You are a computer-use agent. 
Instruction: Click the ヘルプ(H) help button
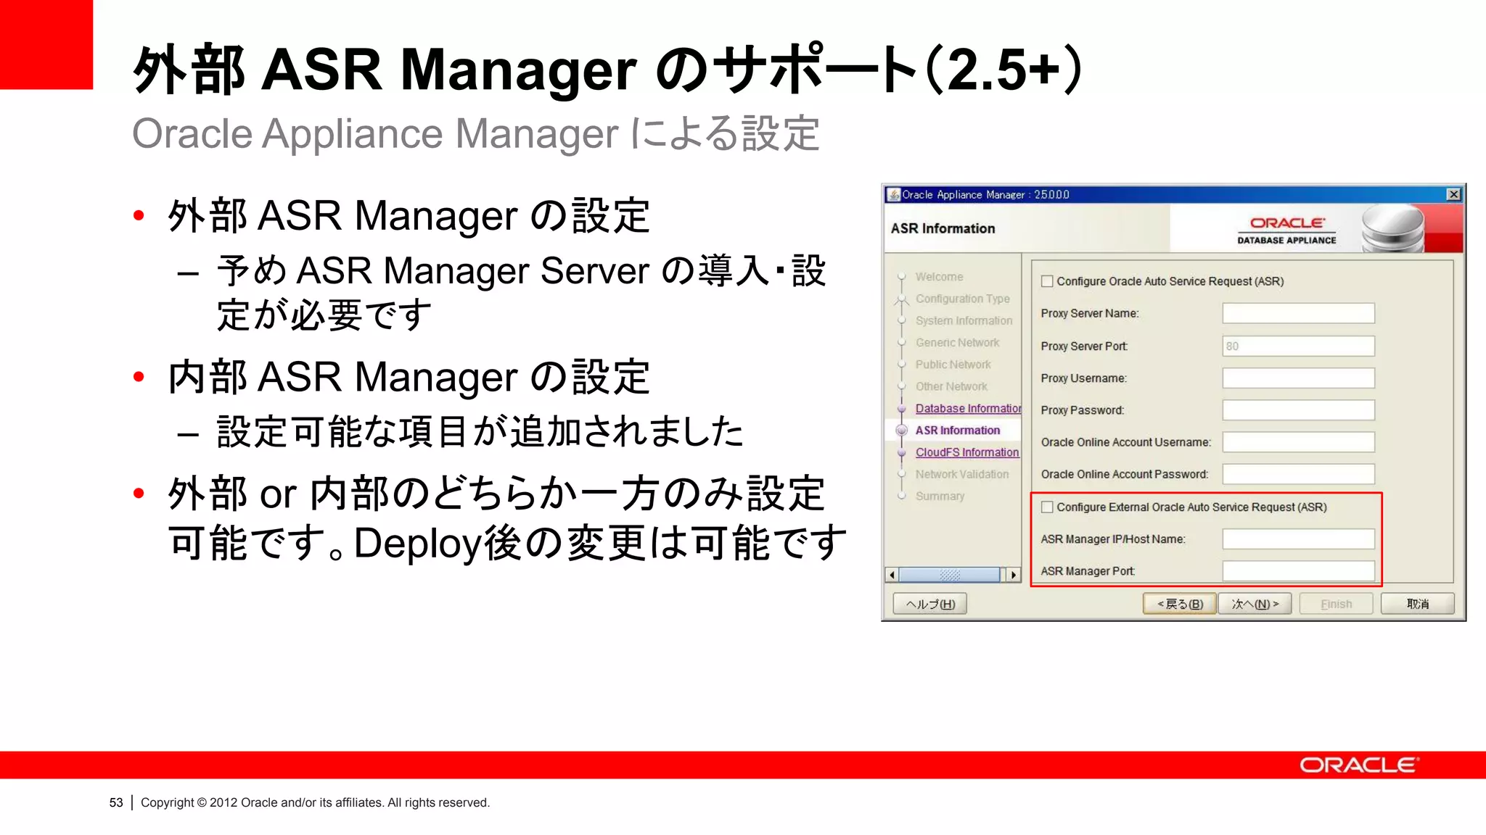pos(930,604)
